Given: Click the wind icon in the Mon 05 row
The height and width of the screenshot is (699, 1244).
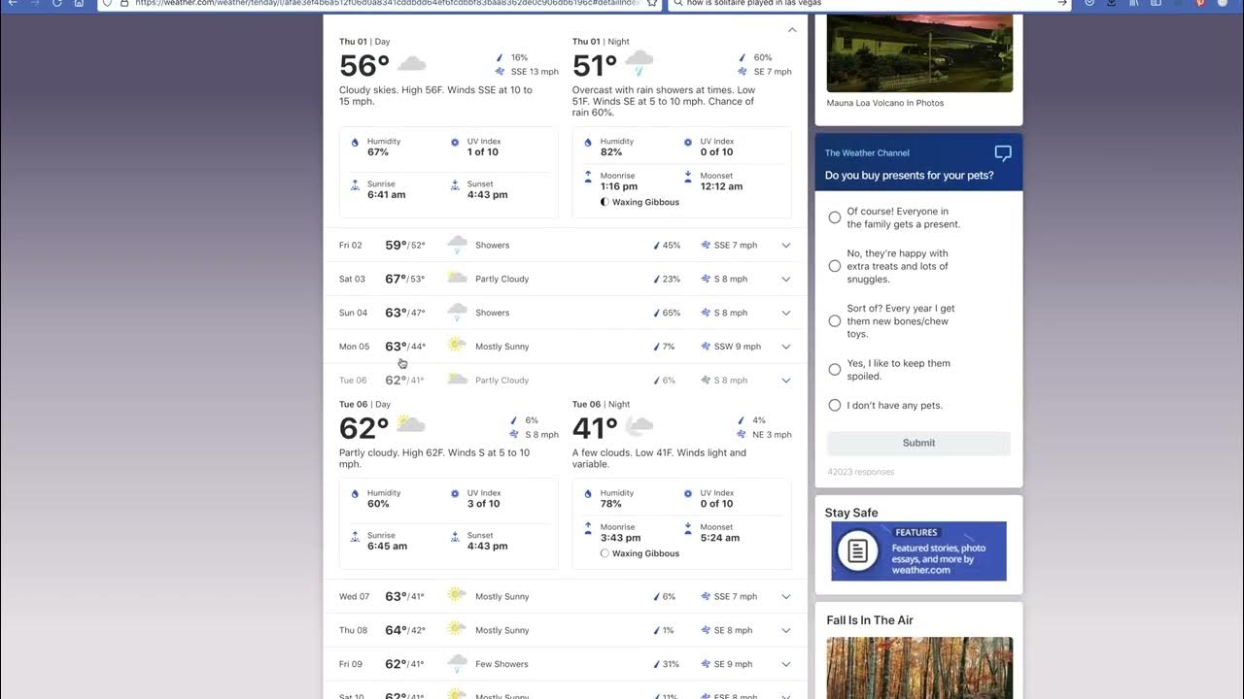Looking at the screenshot, I should click(706, 347).
